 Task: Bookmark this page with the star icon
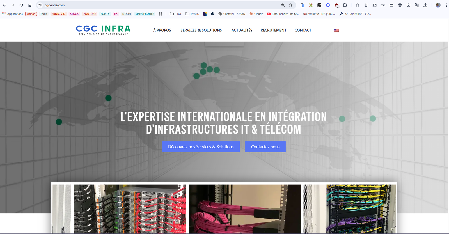point(291,5)
